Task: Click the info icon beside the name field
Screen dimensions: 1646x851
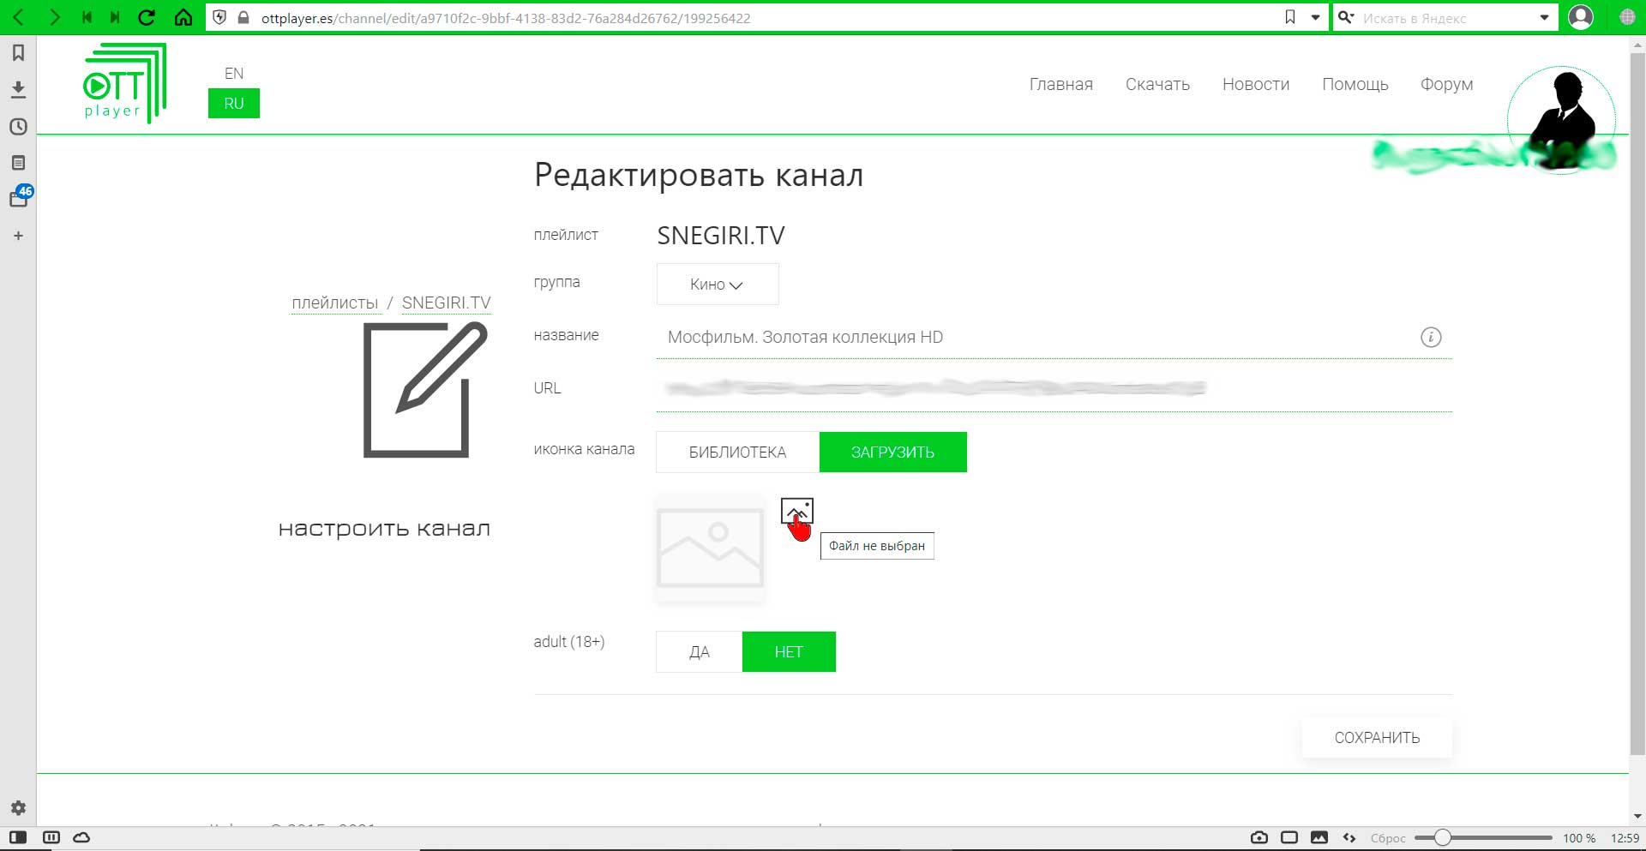Action: coord(1431,337)
